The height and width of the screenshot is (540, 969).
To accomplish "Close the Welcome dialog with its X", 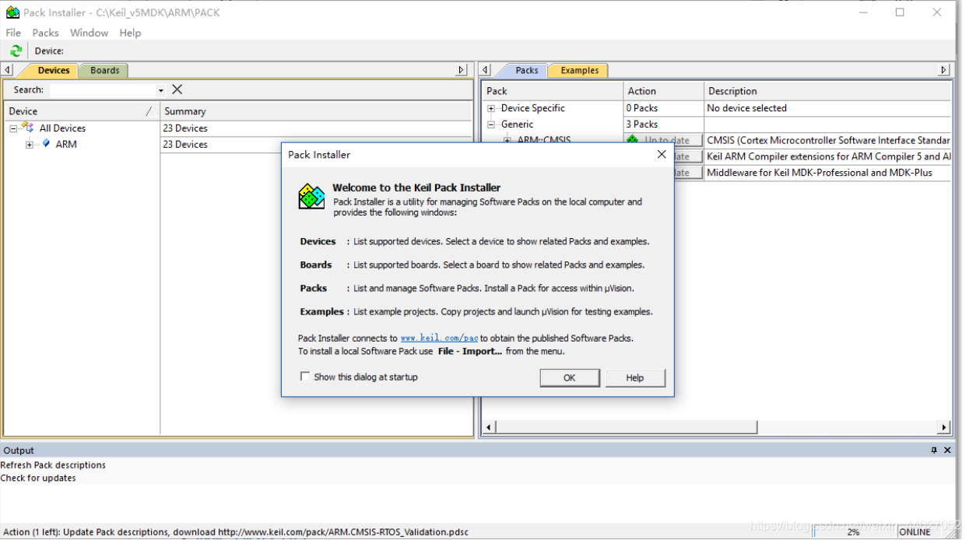I will (x=662, y=154).
